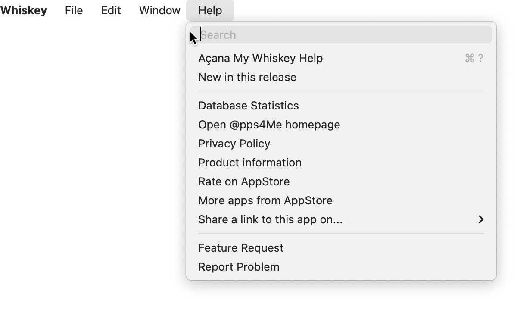Open Database Statistics
Image resolution: width=517 pixels, height=319 pixels.
pyautogui.click(x=341, y=106)
